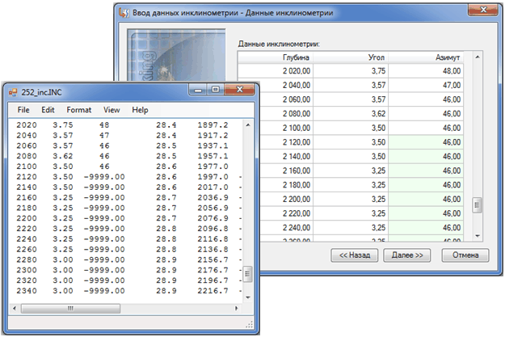The width and height of the screenshot is (505, 337).
Task: Open the Edit menu in Notepad
Action: pyautogui.click(x=48, y=109)
